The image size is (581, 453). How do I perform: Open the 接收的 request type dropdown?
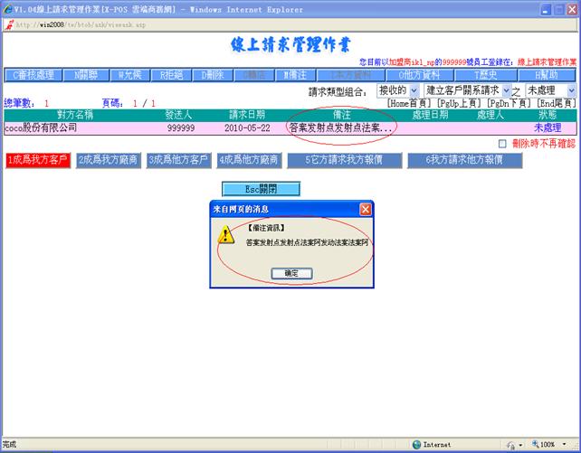[414, 91]
